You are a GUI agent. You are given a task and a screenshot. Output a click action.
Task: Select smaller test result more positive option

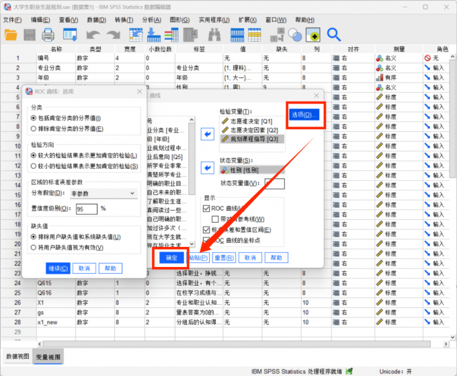(x=34, y=166)
